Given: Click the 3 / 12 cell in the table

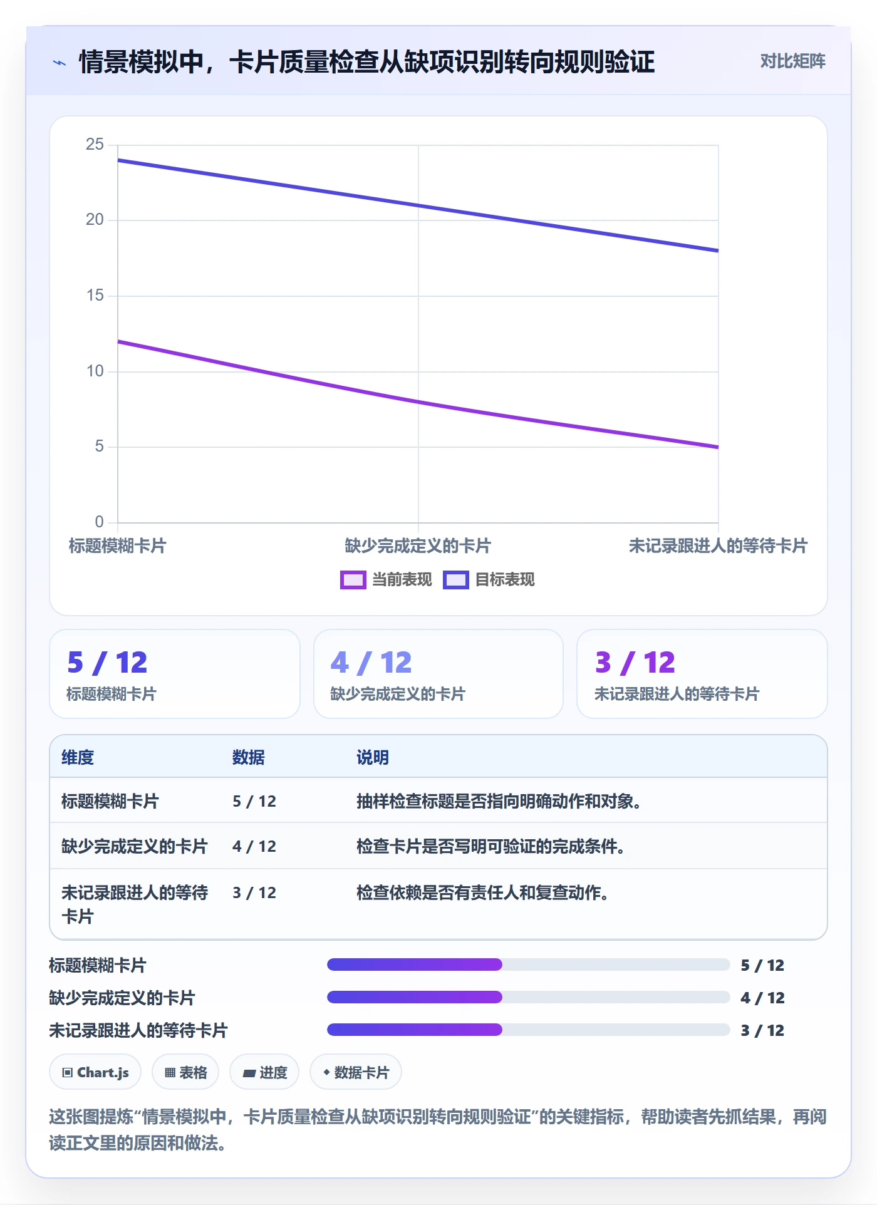Looking at the screenshot, I should (x=254, y=892).
